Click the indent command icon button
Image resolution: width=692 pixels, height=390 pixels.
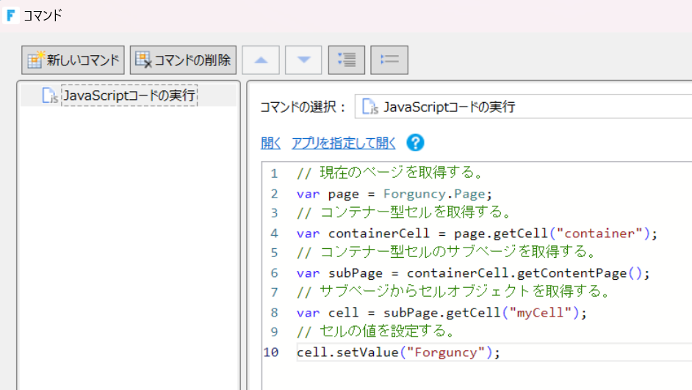tap(347, 60)
